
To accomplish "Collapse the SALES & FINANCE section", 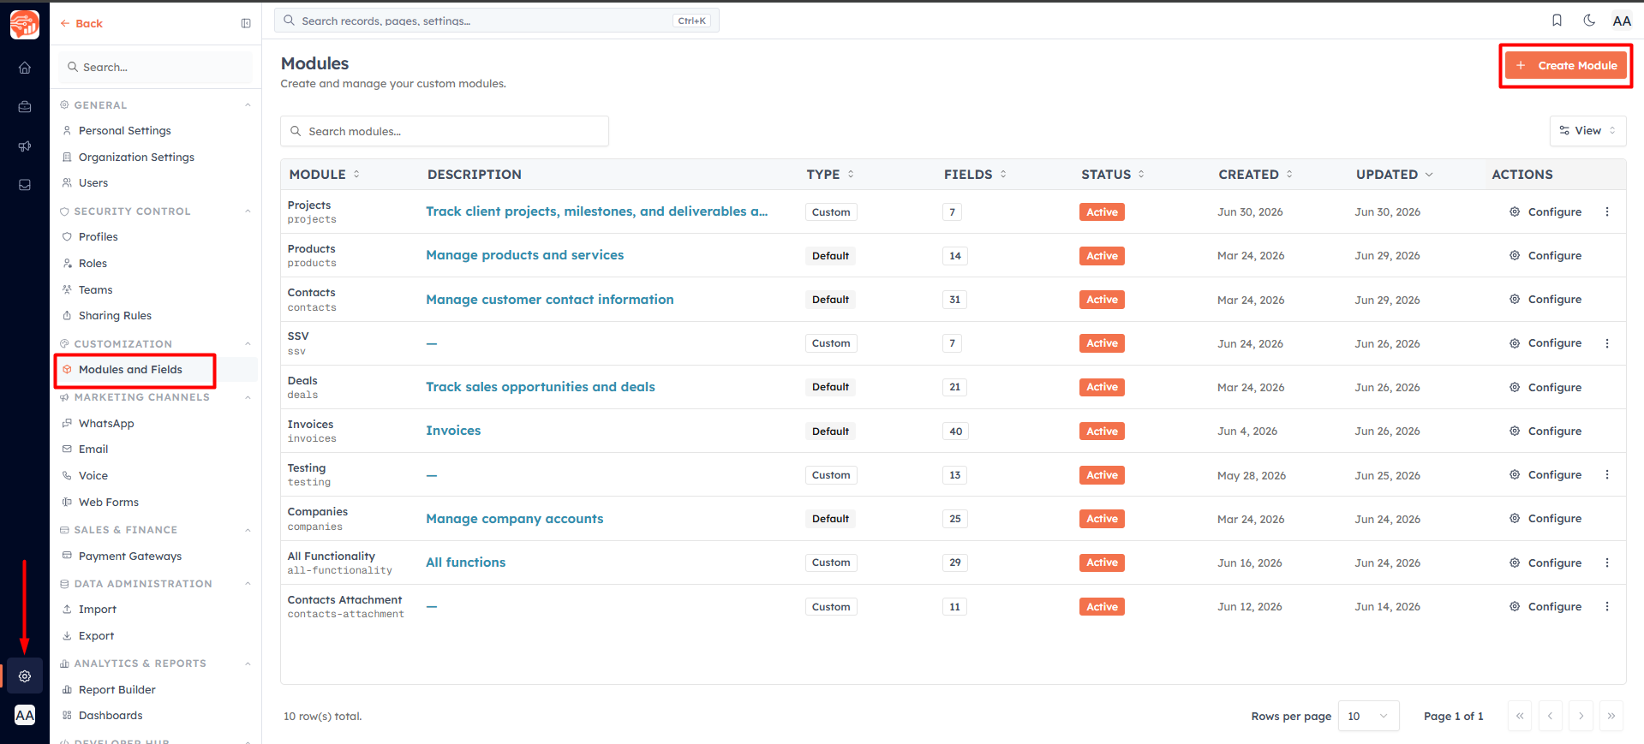I will point(248,530).
